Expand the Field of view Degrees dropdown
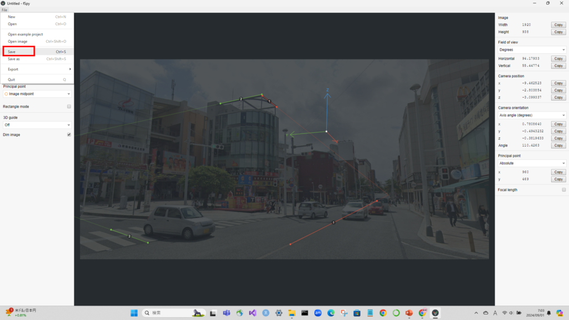 [531, 50]
